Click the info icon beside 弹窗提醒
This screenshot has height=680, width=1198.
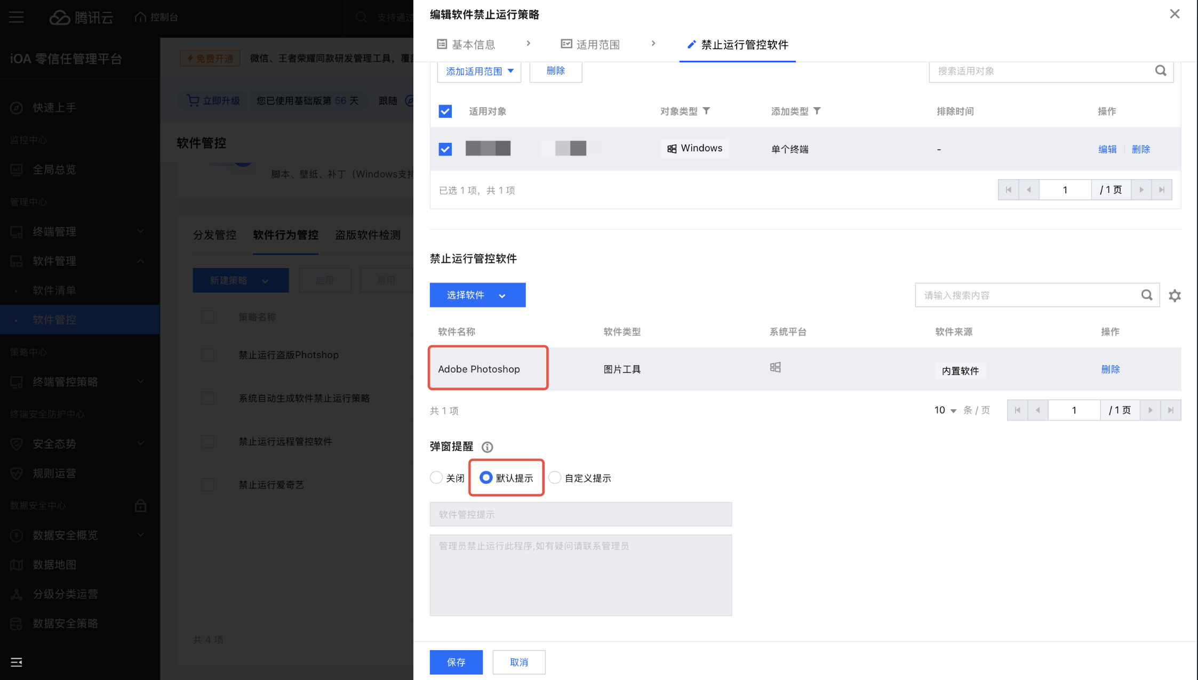pyautogui.click(x=487, y=447)
